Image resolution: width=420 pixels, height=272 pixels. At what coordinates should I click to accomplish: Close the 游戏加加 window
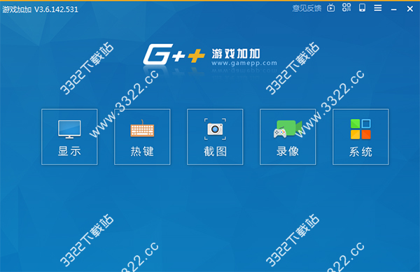(409, 9)
